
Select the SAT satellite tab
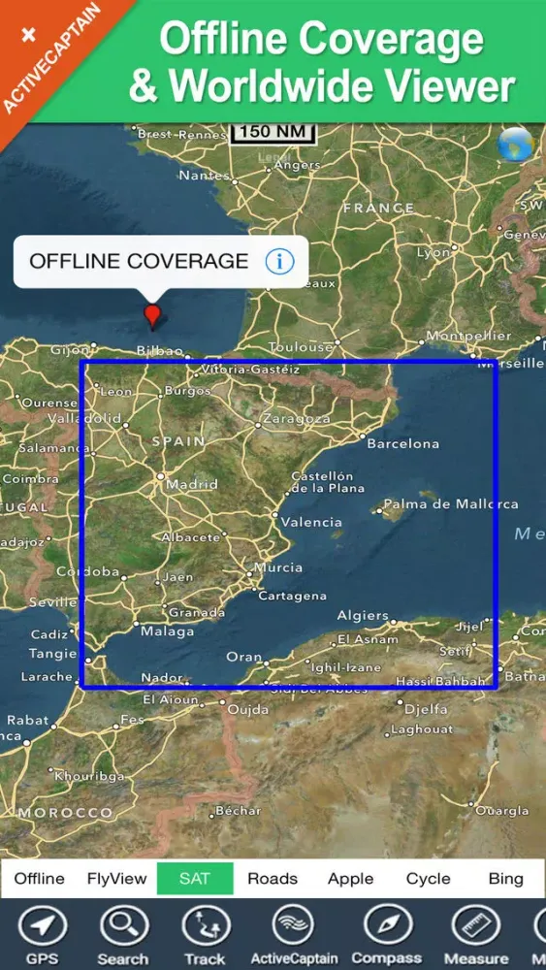pos(195,879)
